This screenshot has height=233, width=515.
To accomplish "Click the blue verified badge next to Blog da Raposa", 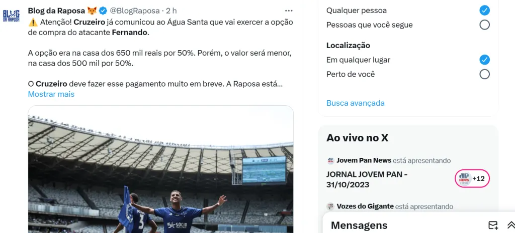I will (103, 11).
